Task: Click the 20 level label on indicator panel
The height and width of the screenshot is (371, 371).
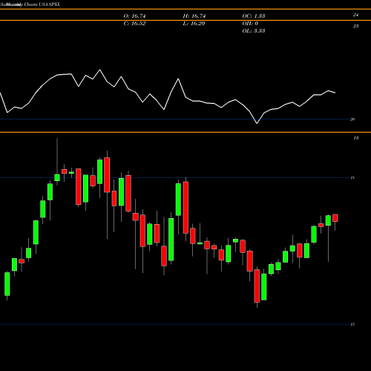Action: (352, 119)
